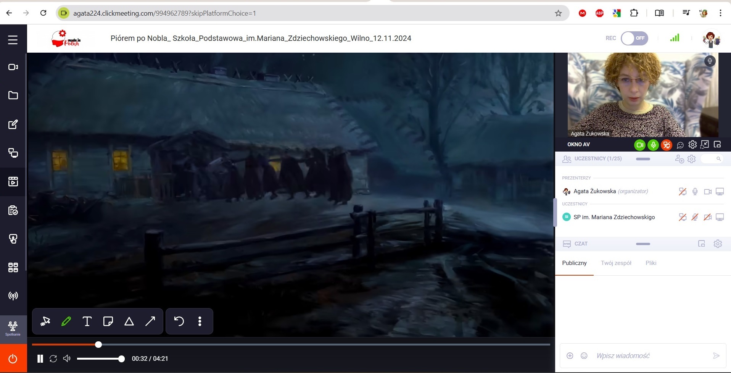This screenshot has width=731, height=373.
Task: Click the microphone badge on the webcam thumbnail
Action: point(710,61)
